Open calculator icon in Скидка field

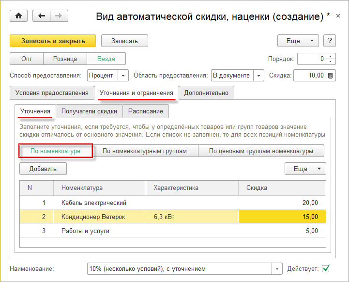(331, 76)
